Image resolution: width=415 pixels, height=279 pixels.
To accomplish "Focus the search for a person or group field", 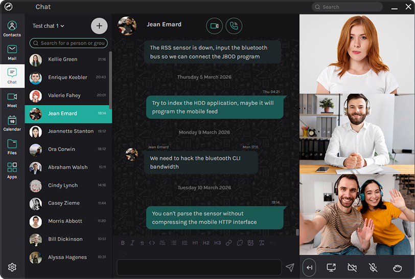I will pyautogui.click(x=68, y=43).
